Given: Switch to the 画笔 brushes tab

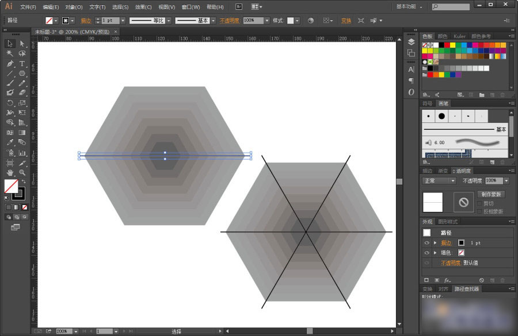Looking at the screenshot, I should (443, 103).
